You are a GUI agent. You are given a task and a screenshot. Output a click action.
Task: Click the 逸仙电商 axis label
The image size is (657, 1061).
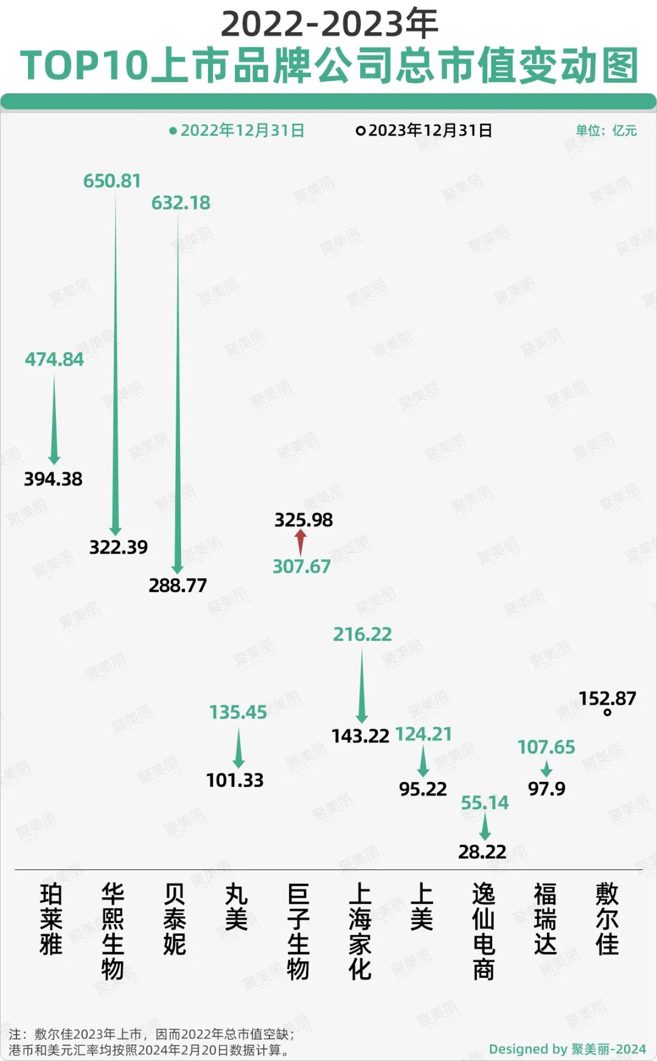pos(484,931)
